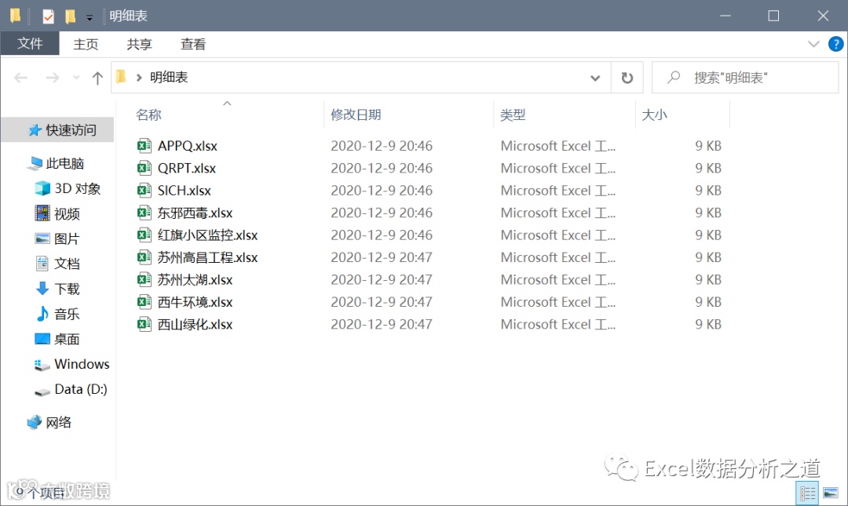Select the QRPT.xlsx Excel file icon
The height and width of the screenshot is (506, 848).
(x=144, y=168)
